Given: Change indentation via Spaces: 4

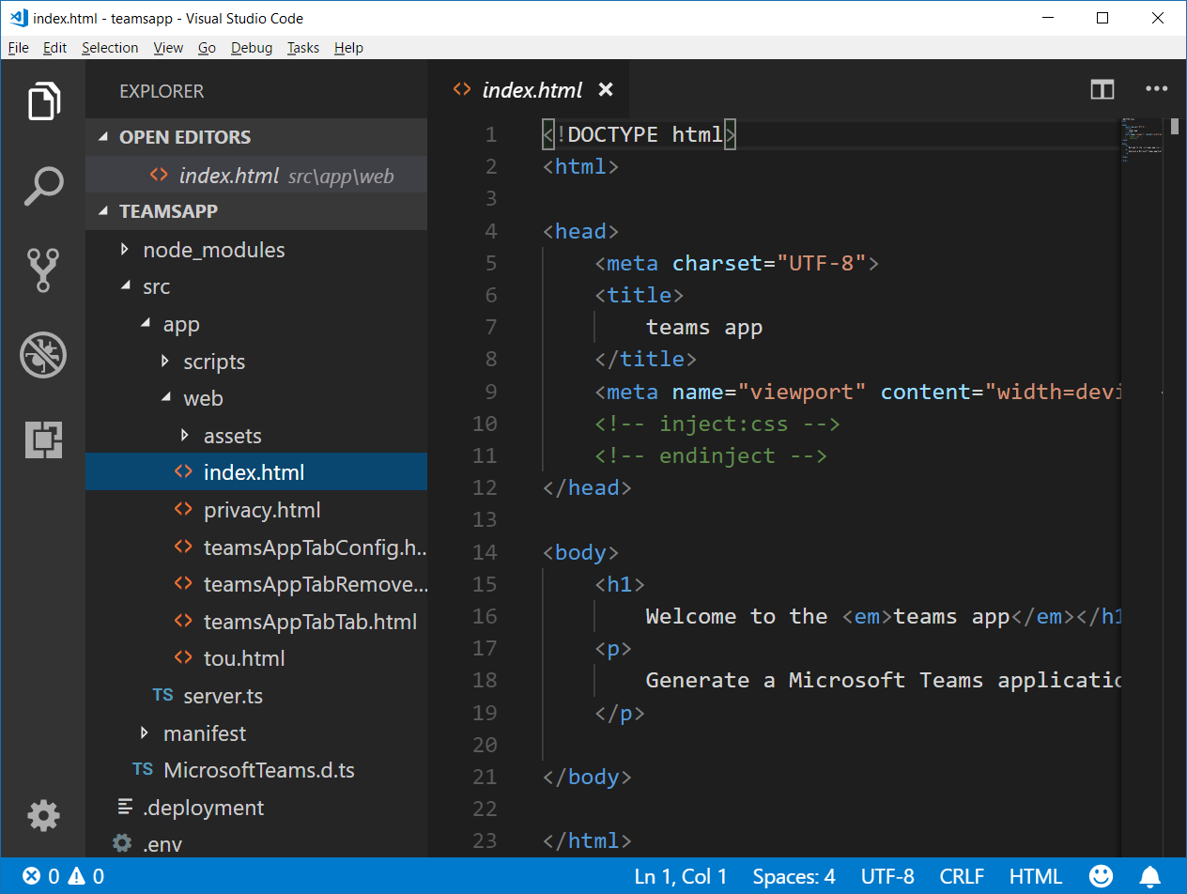Looking at the screenshot, I should point(794,876).
